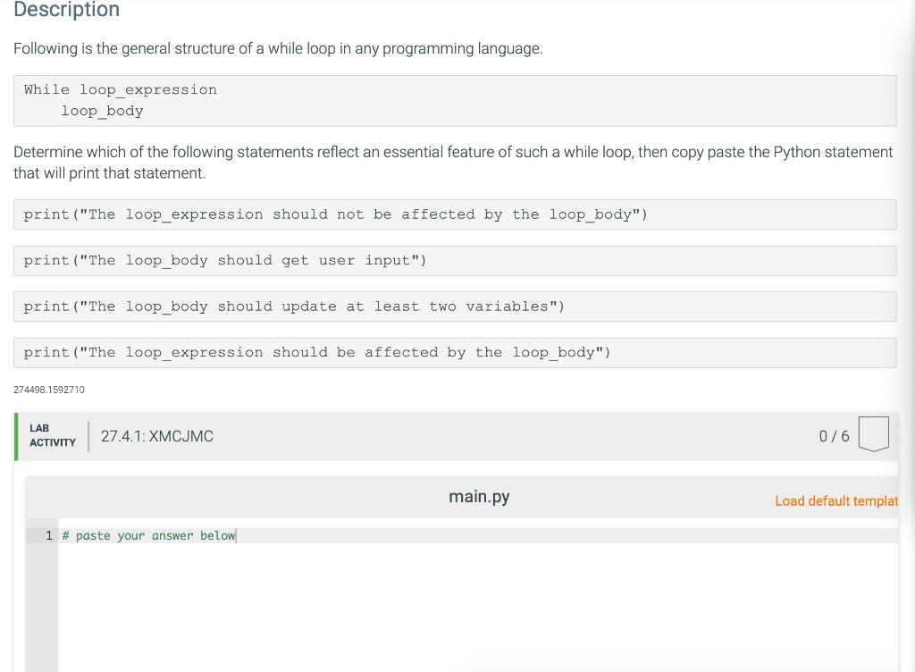Screen dimensions: 915x672
Task: Click the activity ID 274498.1592710 text
Action: [x=48, y=390]
